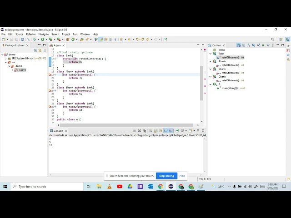Click the Open Type folder icon

82,40
